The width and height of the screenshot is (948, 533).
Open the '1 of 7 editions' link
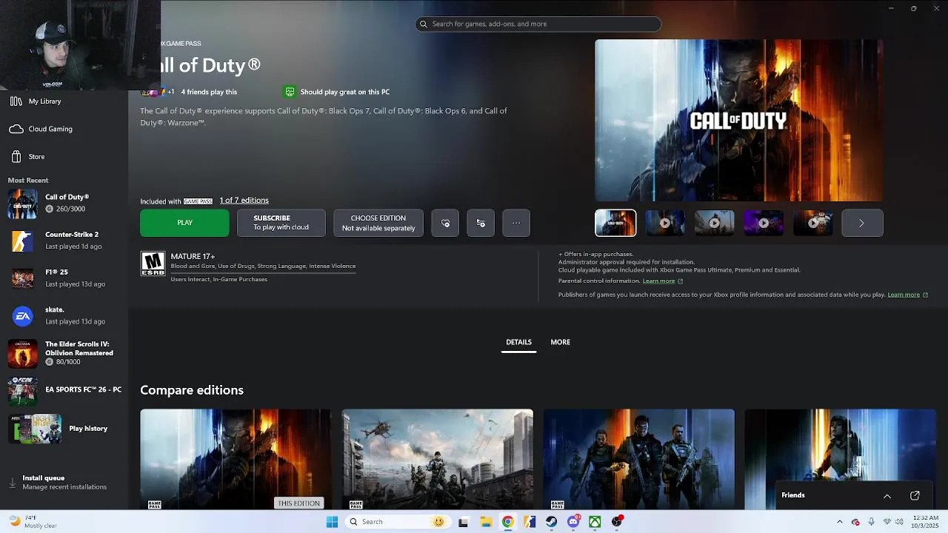pyautogui.click(x=244, y=201)
